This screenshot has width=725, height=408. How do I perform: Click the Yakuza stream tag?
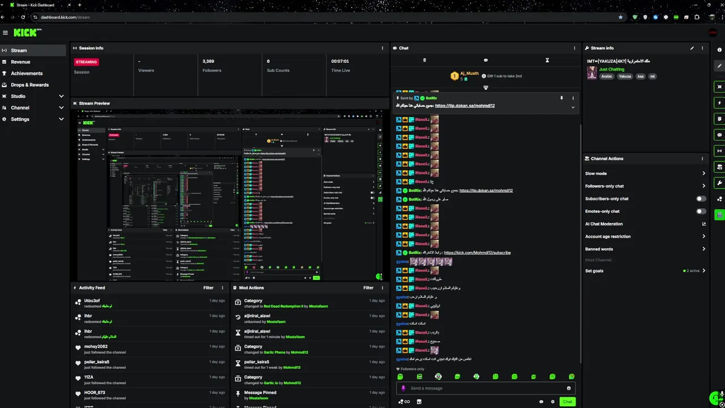coord(625,76)
